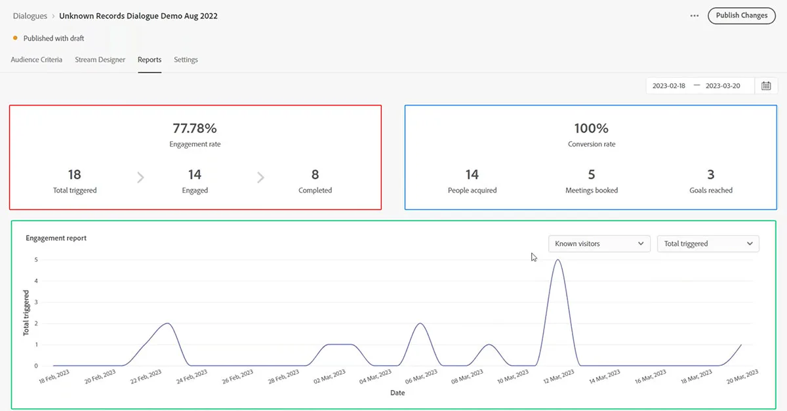787x411 pixels.
Task: Expand the Total triggered metric dropdown
Action: [708, 243]
